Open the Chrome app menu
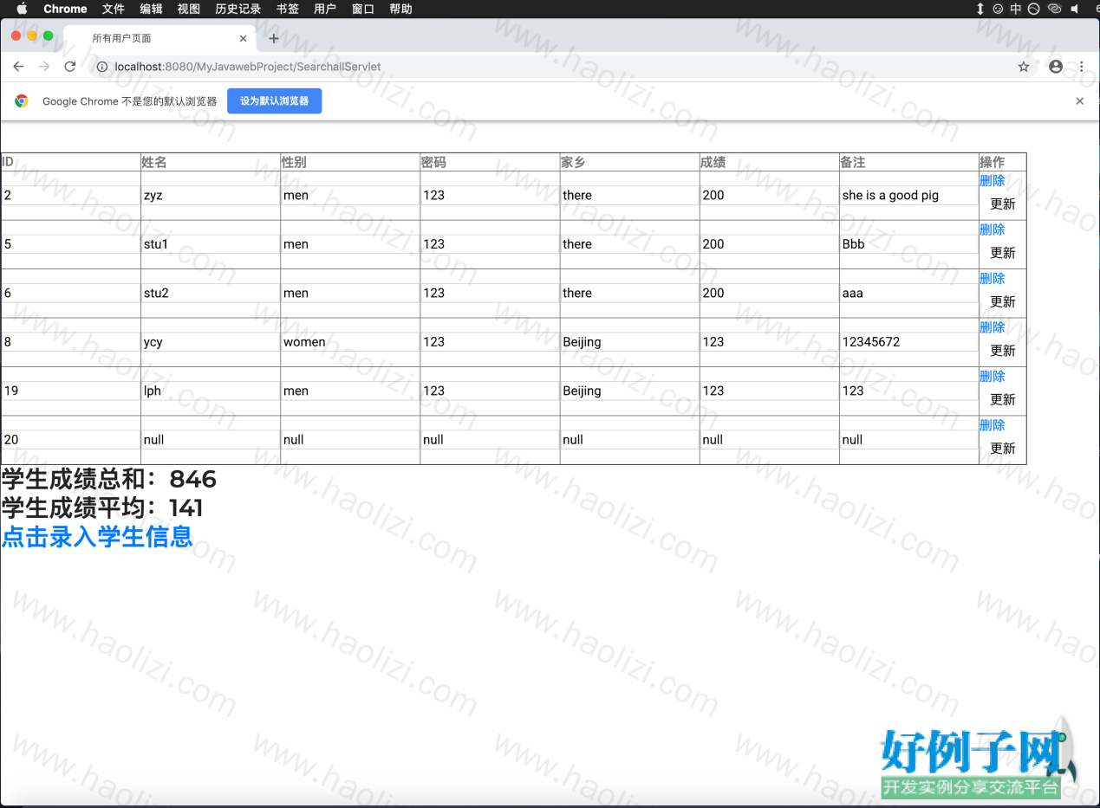 coord(65,9)
